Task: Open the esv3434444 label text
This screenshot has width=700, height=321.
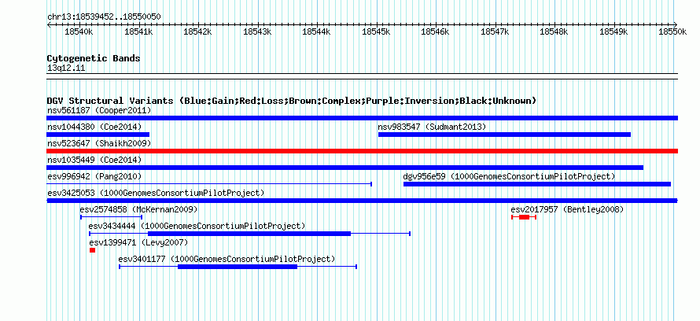Action: (x=197, y=226)
